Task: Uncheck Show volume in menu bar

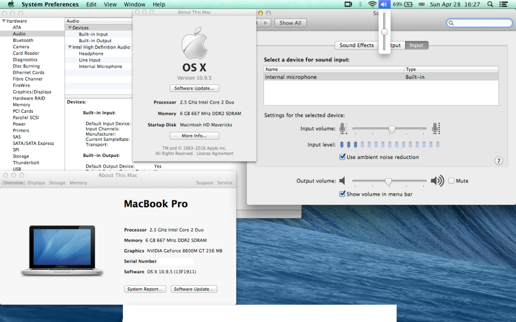Action: pyautogui.click(x=342, y=193)
